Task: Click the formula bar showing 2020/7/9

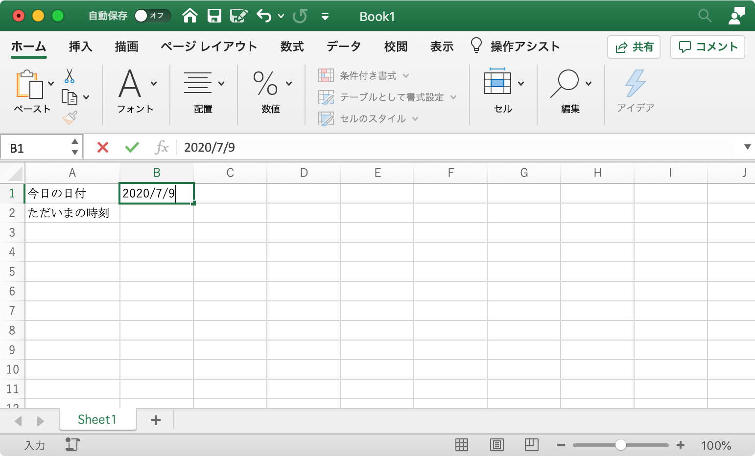Action: coord(460,147)
